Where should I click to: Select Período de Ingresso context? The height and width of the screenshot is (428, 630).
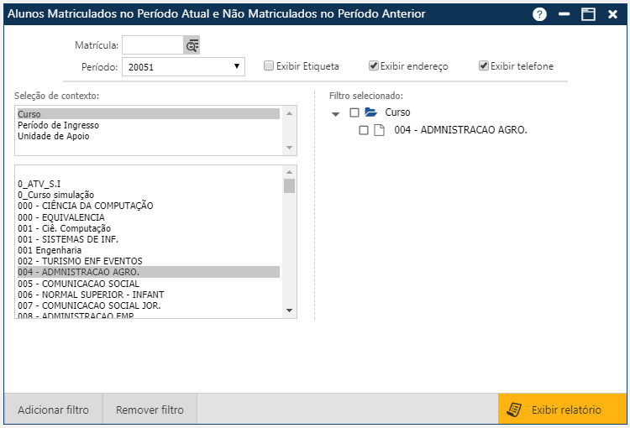(148, 125)
